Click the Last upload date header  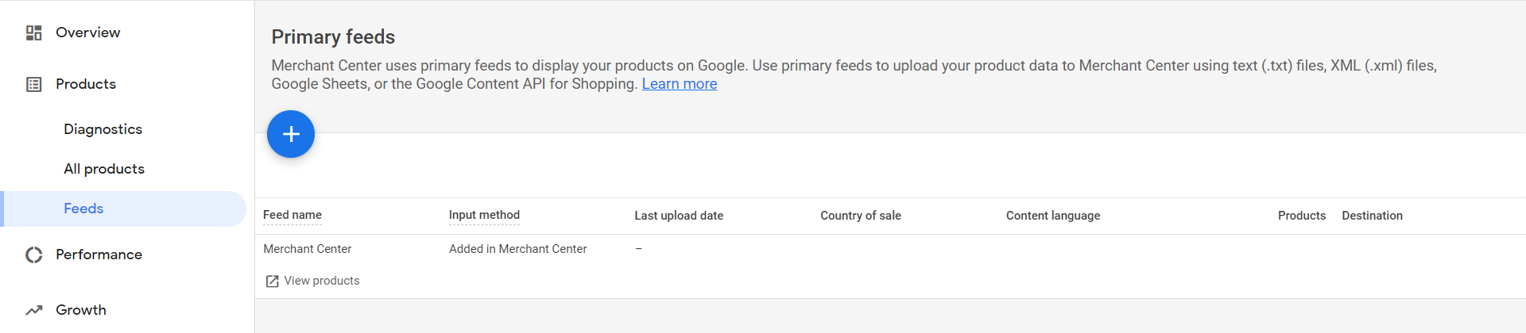(679, 216)
